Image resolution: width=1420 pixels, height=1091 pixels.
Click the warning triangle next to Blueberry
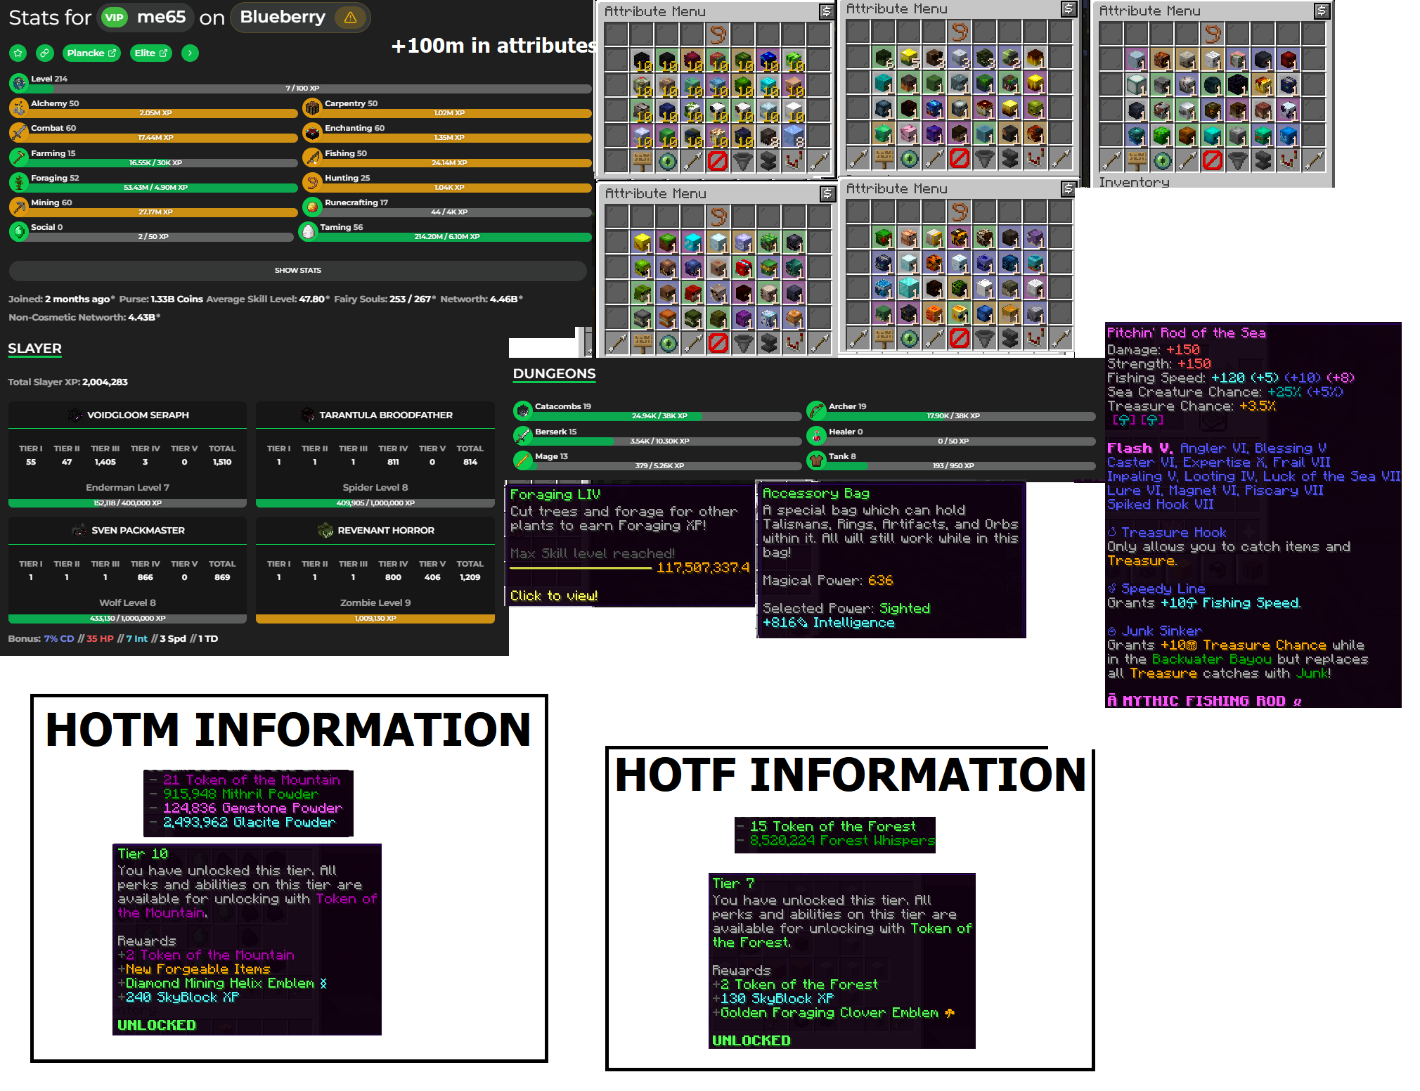350,18
